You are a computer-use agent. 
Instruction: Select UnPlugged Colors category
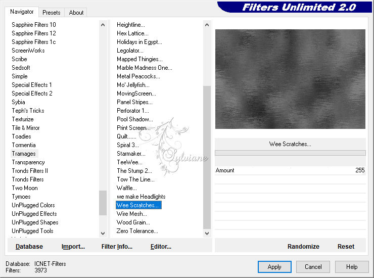tap(33, 205)
